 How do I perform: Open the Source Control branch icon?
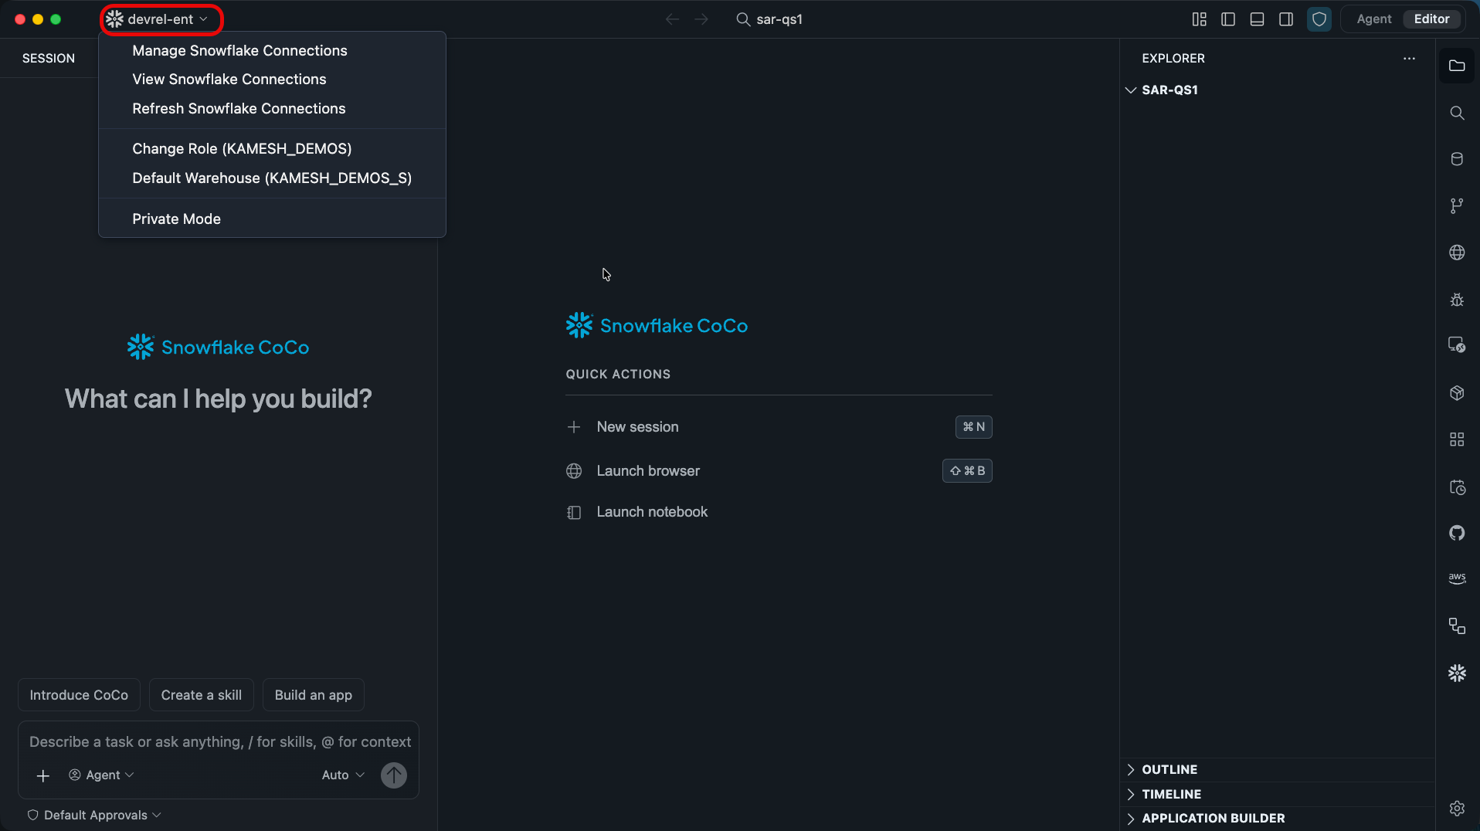(1457, 206)
